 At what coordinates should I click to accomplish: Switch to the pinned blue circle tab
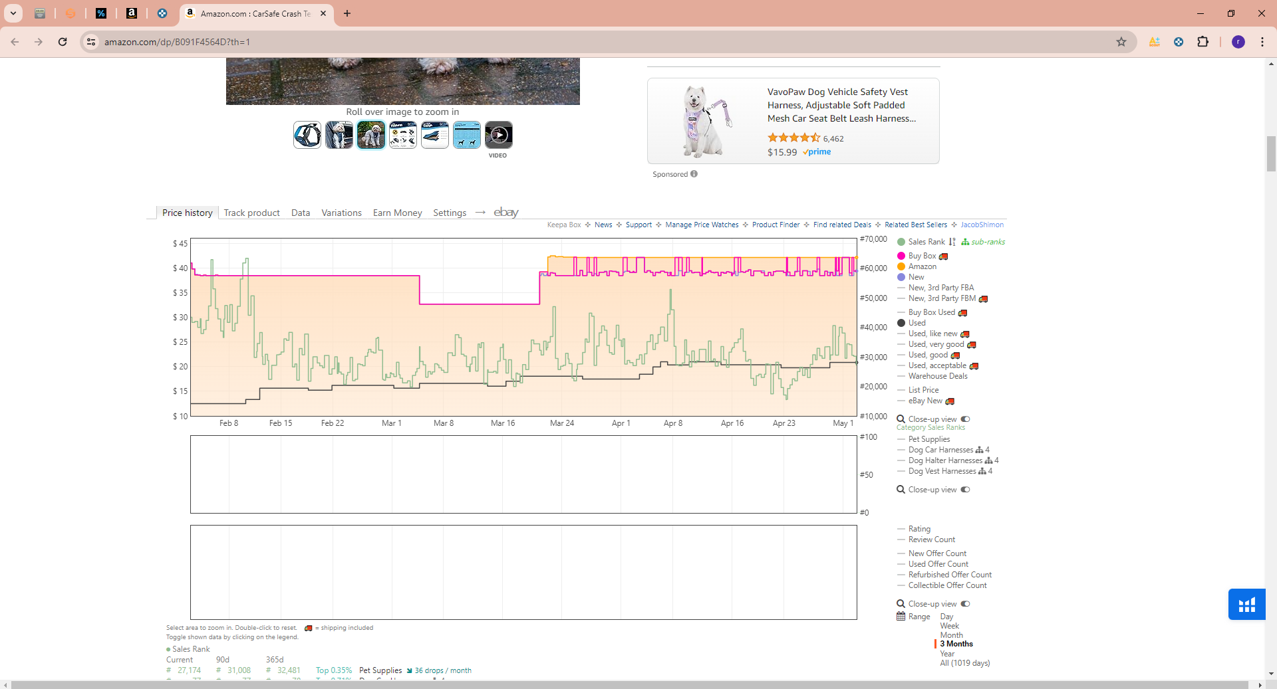click(162, 13)
